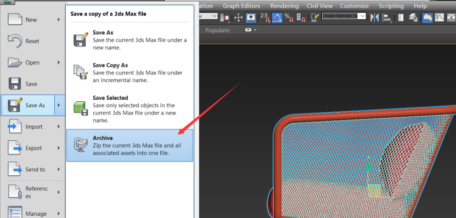Viewport: 456px width, 218px height.
Task: Click the Manage list icon
Action: click(x=14, y=213)
